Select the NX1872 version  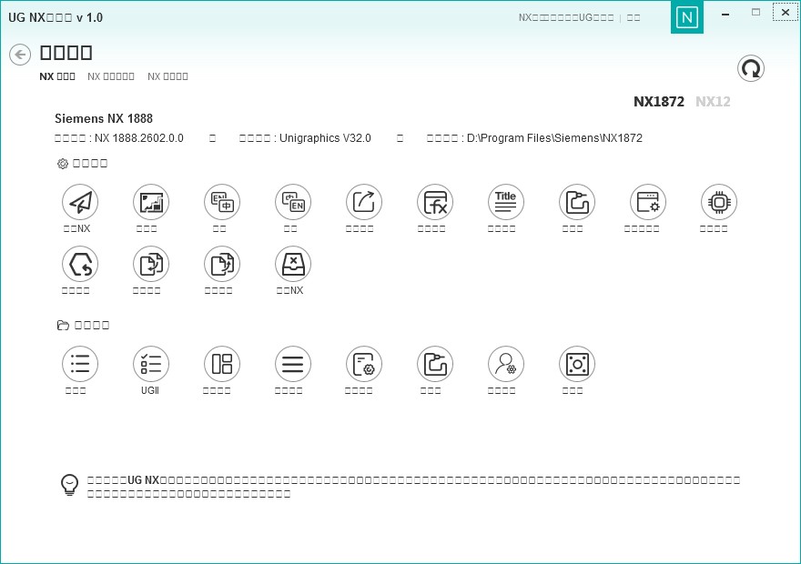pyautogui.click(x=659, y=102)
